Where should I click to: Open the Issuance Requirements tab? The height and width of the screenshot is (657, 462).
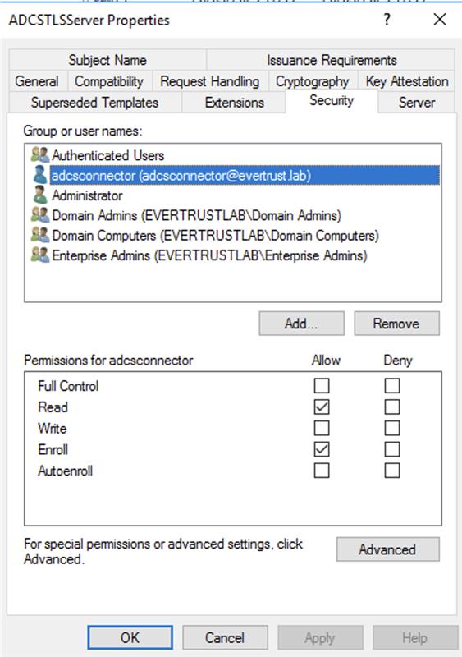[332, 60]
